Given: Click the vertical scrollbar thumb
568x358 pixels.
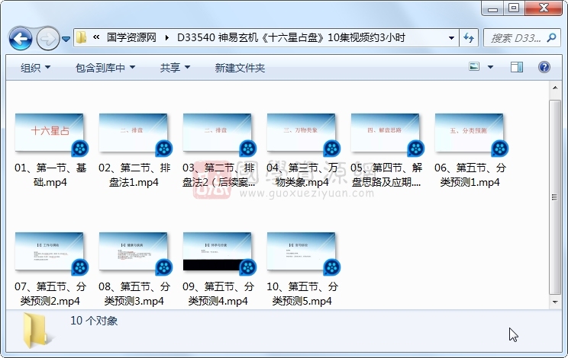Looking at the screenshot, I should click(x=555, y=197).
